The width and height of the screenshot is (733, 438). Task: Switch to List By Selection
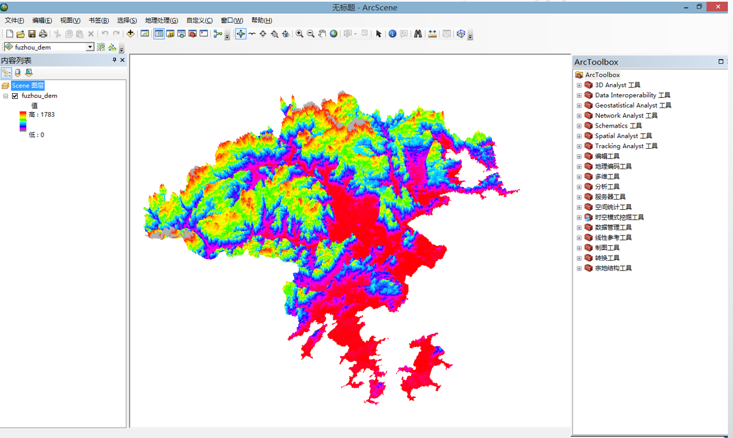click(x=29, y=73)
